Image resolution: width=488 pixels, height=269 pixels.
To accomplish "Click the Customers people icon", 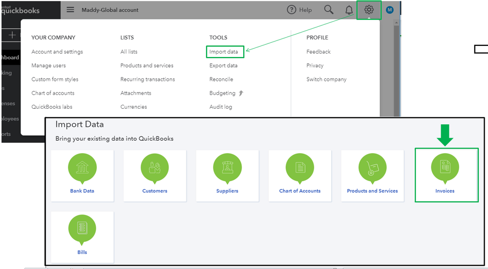I will tap(155, 168).
